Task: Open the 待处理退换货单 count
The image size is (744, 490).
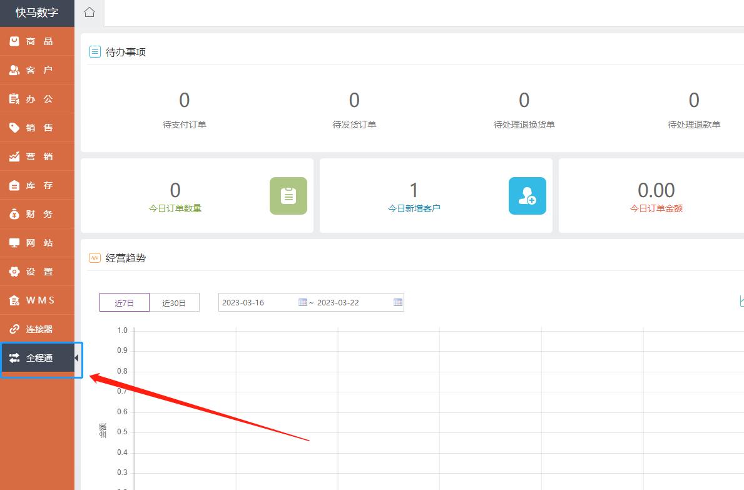Action: tap(524, 100)
